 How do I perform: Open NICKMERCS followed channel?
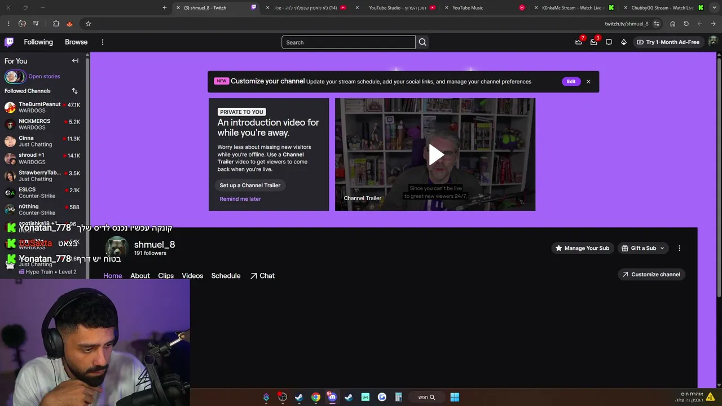pyautogui.click(x=43, y=124)
